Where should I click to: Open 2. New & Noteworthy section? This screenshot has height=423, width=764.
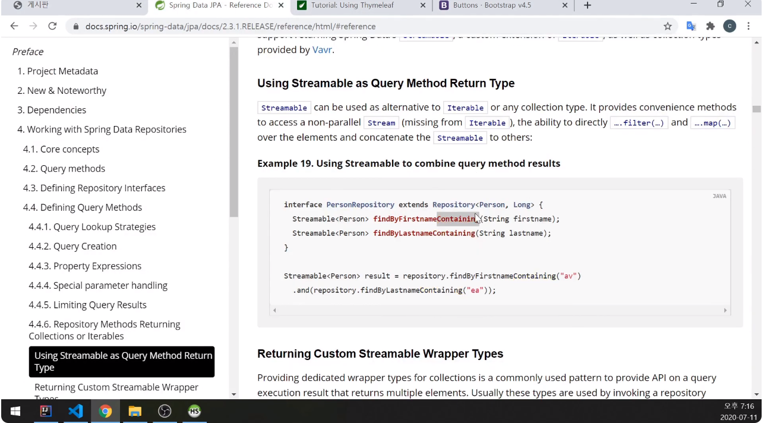tap(62, 91)
